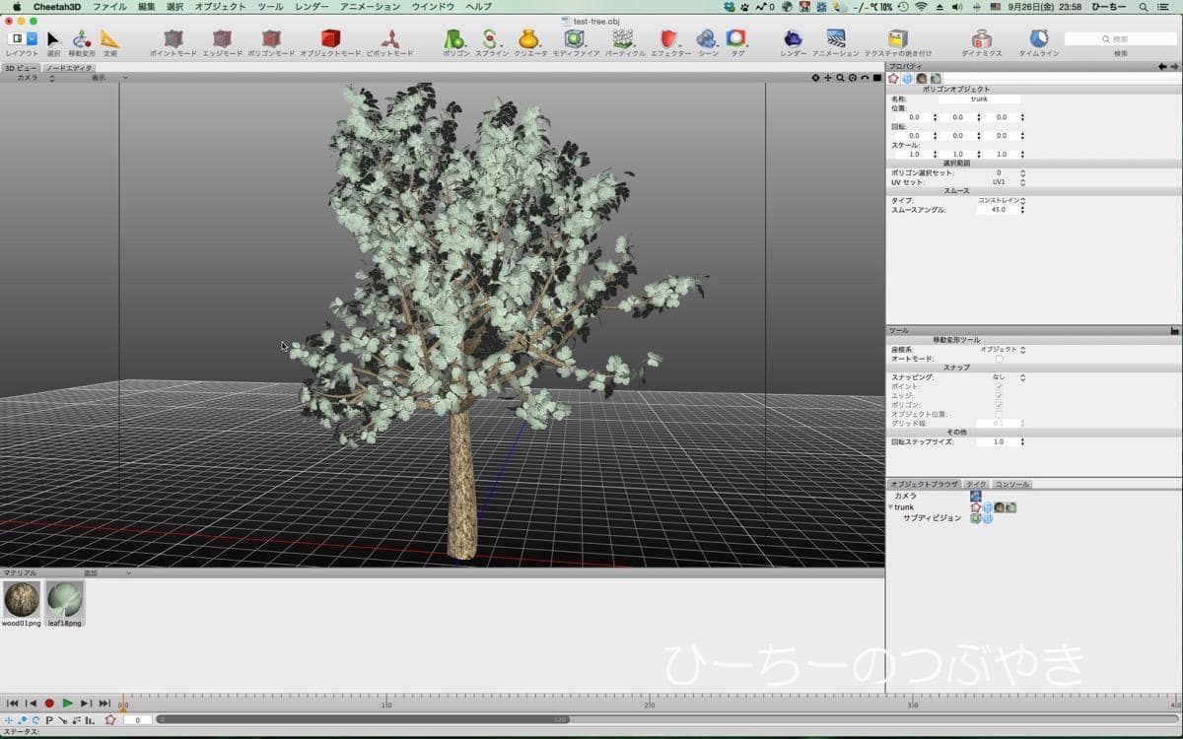Switch to the ノードエディタ tab
Screen dimensions: 1183x739
point(68,68)
